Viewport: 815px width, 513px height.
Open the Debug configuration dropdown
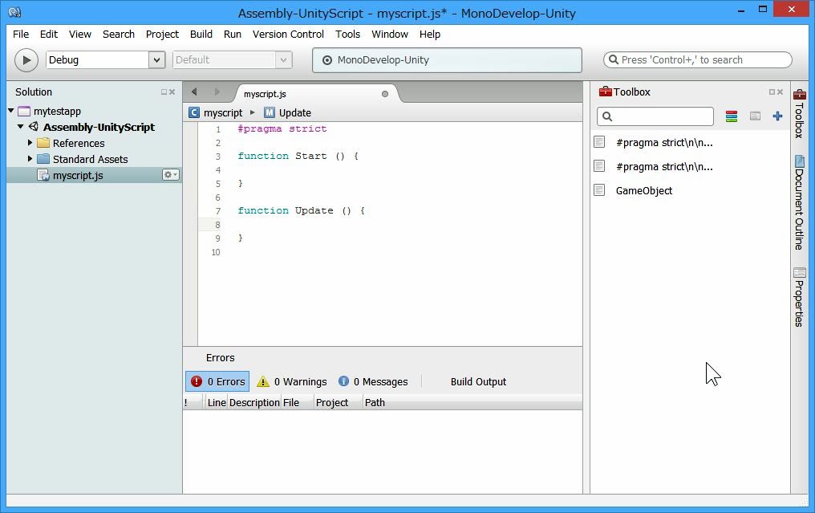coord(156,60)
